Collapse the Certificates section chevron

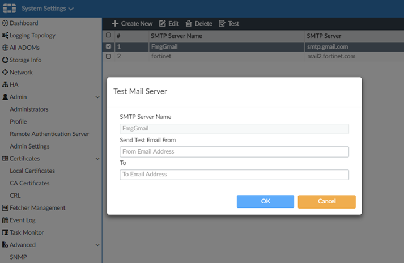click(x=97, y=159)
